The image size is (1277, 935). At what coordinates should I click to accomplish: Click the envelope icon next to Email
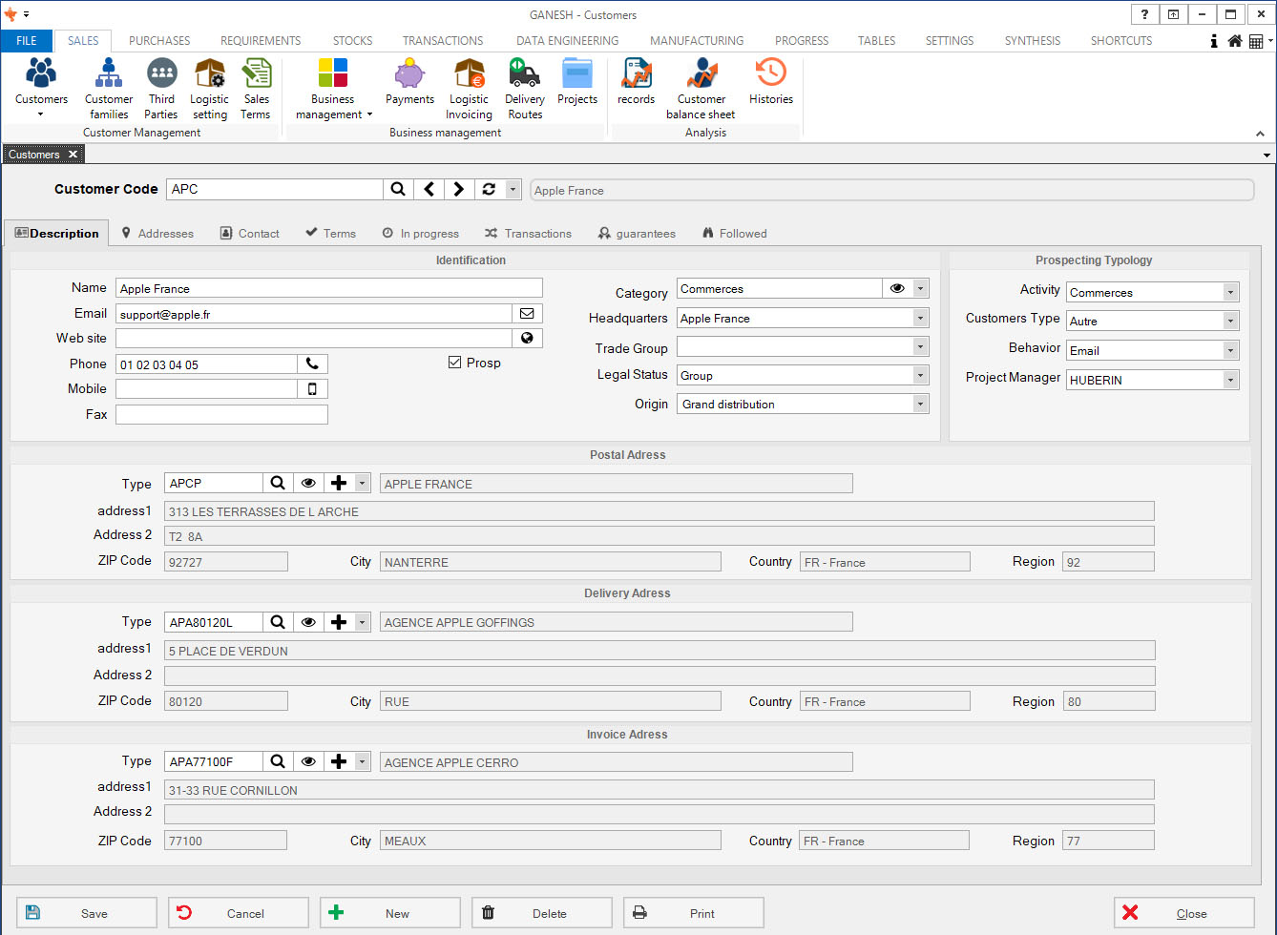click(527, 313)
